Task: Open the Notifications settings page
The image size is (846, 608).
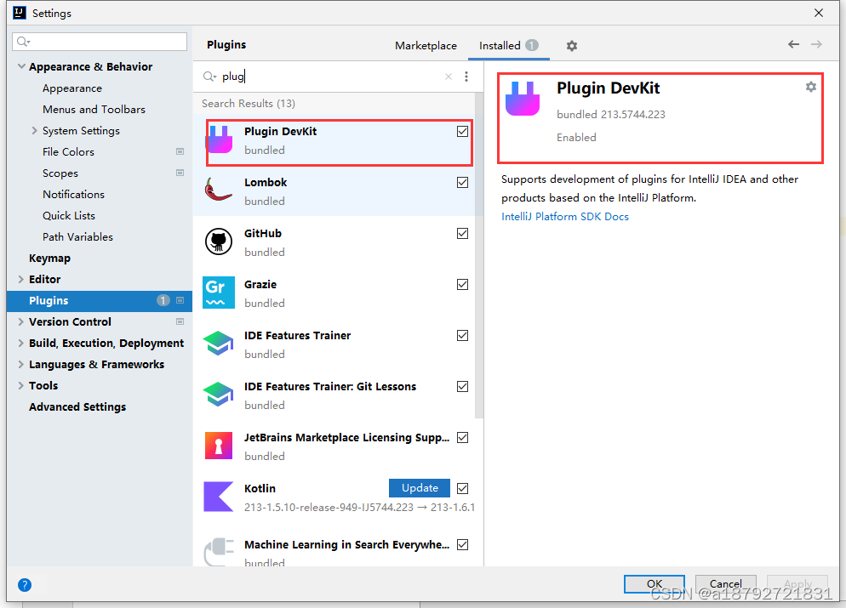Action: click(x=73, y=195)
